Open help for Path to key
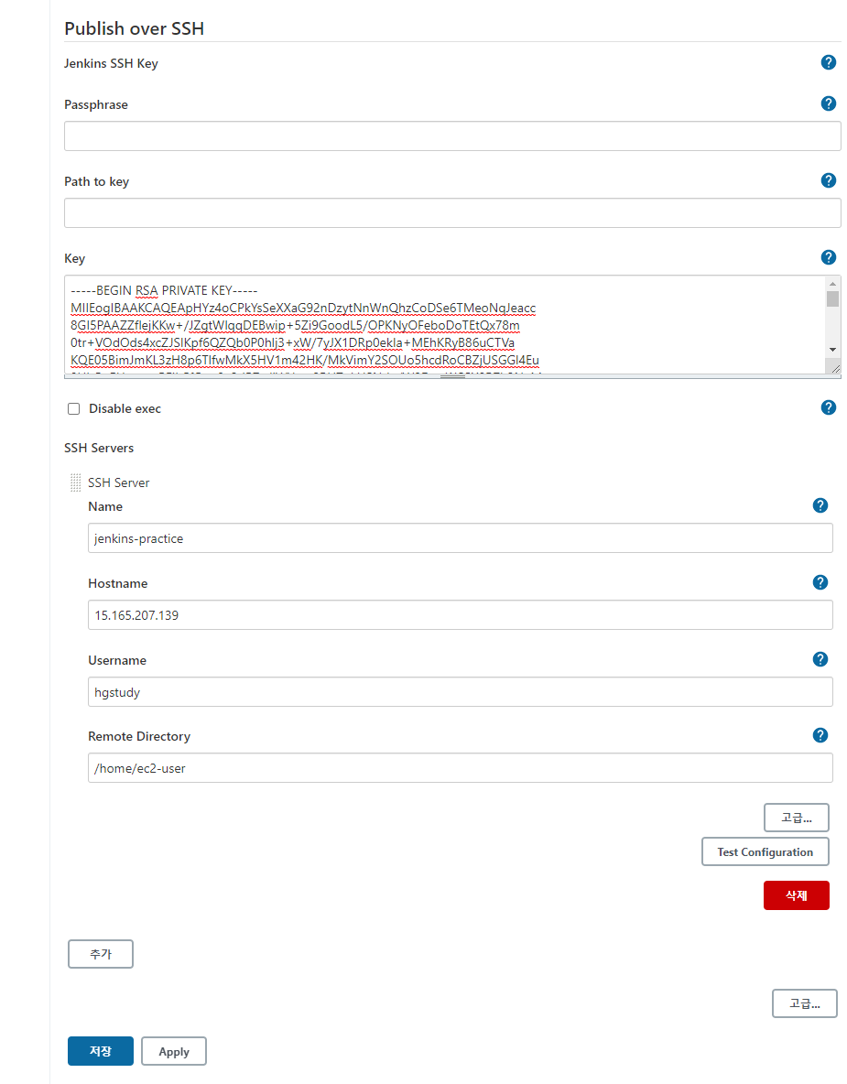 click(829, 180)
